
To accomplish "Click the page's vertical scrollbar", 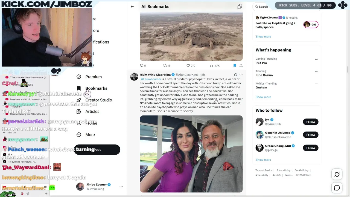I will click(x=347, y=70).
